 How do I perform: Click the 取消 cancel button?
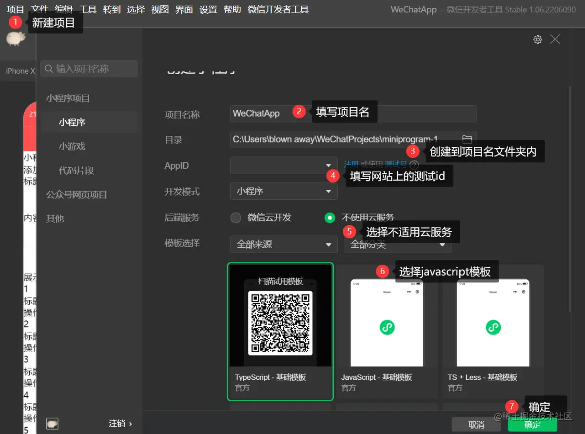coord(476,424)
